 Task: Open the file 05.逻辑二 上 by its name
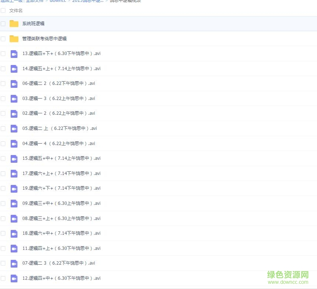coord(60,128)
